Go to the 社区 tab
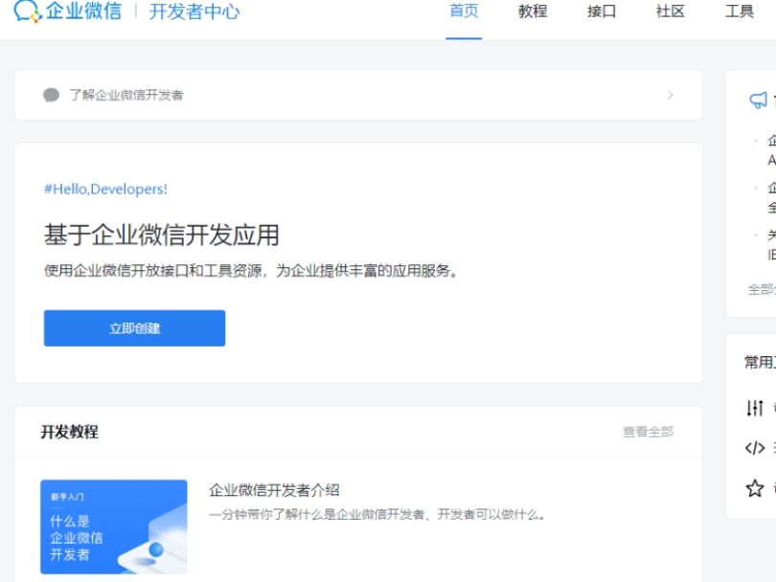 (670, 11)
